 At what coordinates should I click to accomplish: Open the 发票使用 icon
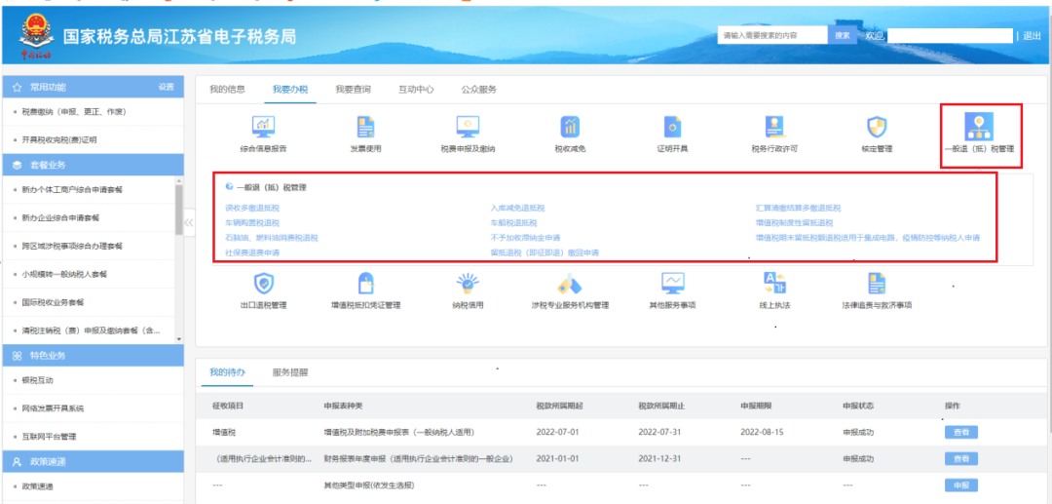[365, 127]
